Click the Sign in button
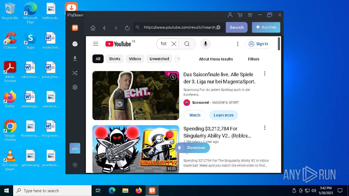Image resolution: width=349 pixels, height=196 pixels. pyautogui.click(x=259, y=44)
